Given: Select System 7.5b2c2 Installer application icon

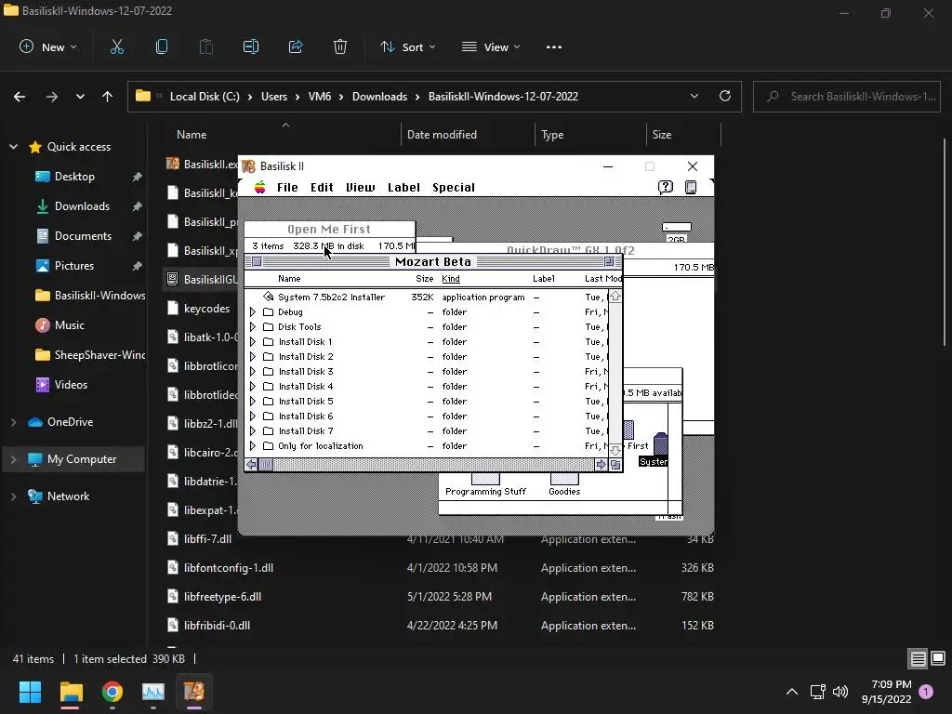Looking at the screenshot, I should point(269,297).
